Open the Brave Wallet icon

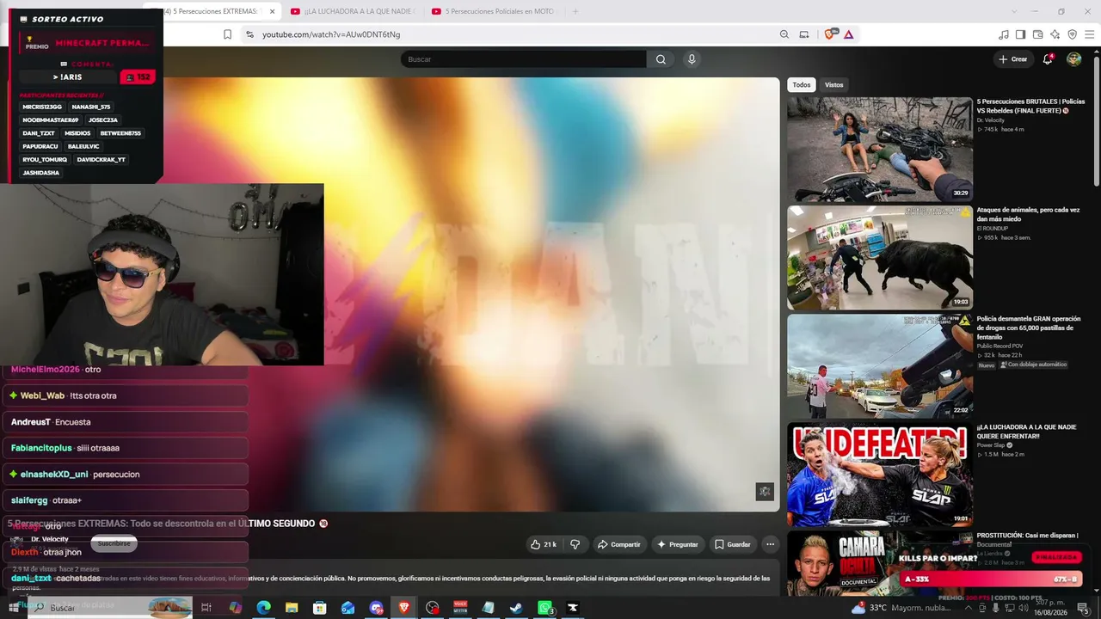(x=1038, y=34)
